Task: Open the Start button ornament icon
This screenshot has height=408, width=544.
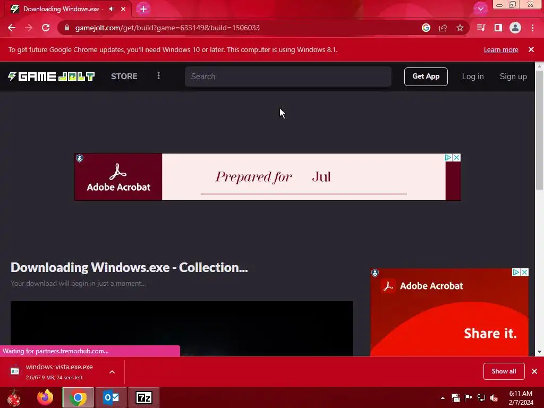Action: point(14,397)
